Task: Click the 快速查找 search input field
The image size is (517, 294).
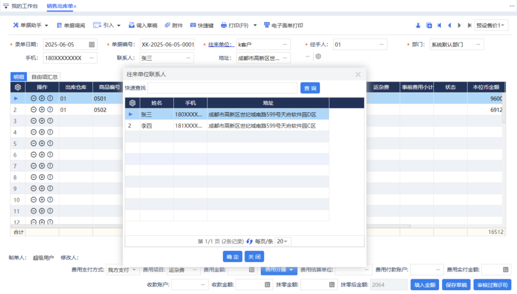Action: pyautogui.click(x=222, y=88)
